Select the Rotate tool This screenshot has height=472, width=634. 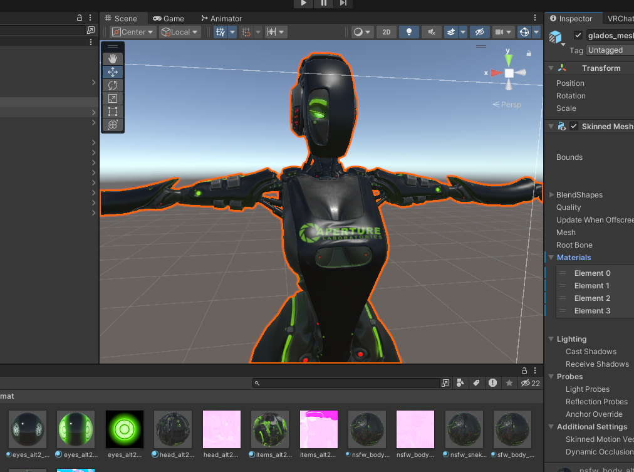point(112,85)
